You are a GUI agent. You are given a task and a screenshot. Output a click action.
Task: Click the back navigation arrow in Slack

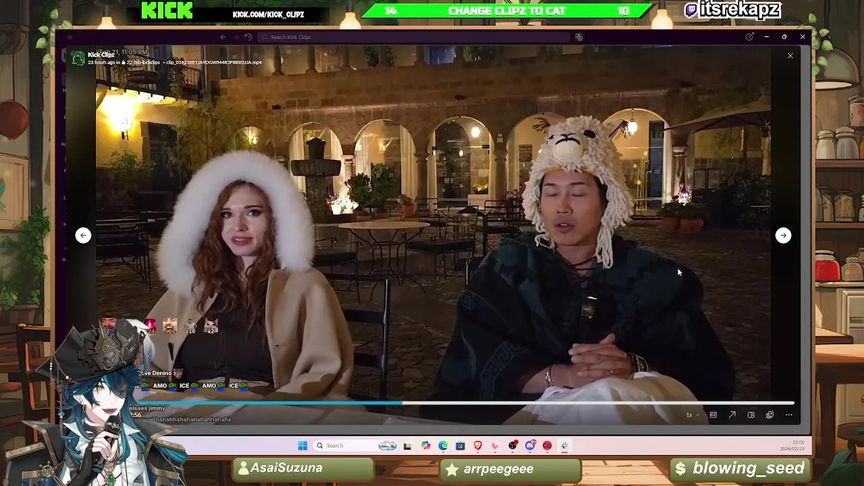point(223,37)
